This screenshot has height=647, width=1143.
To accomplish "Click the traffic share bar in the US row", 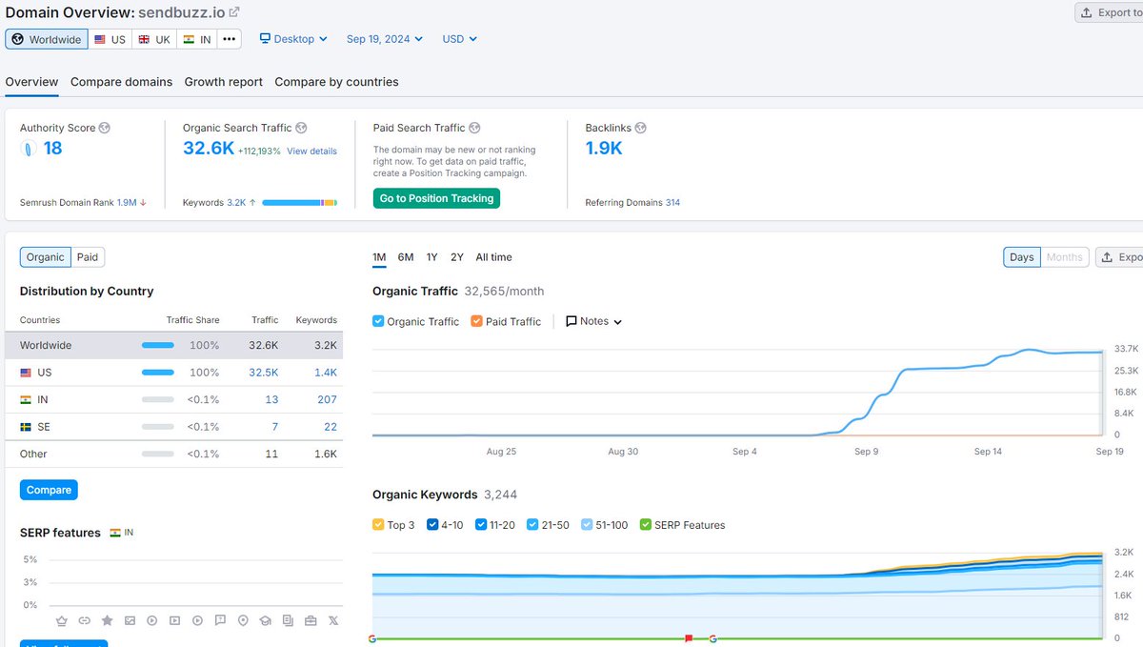I will click(x=158, y=373).
